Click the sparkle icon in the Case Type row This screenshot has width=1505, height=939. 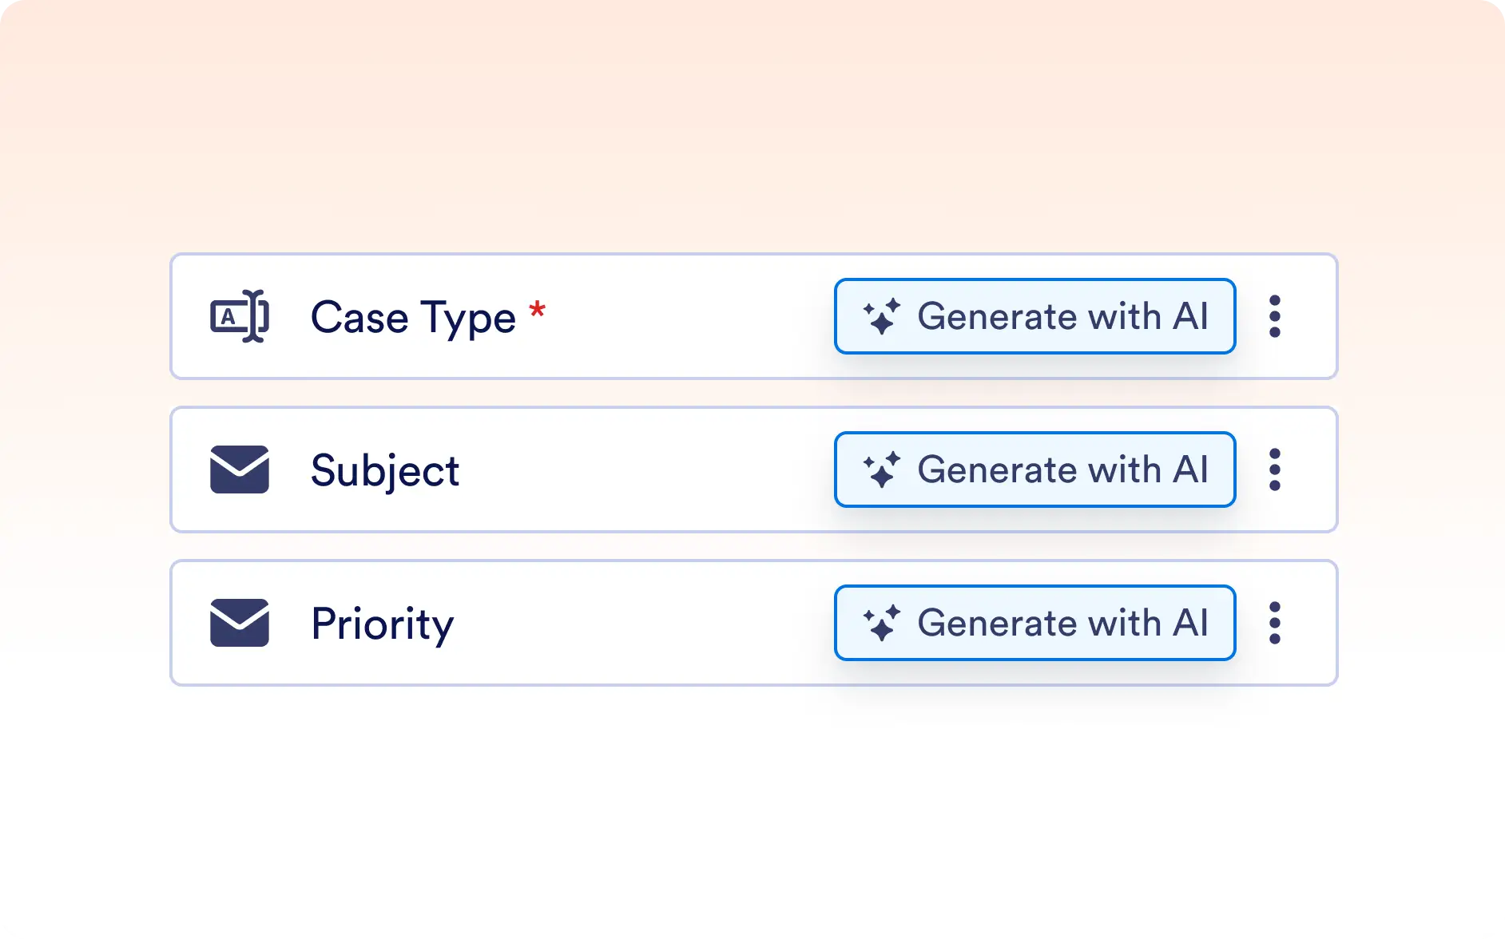(882, 317)
